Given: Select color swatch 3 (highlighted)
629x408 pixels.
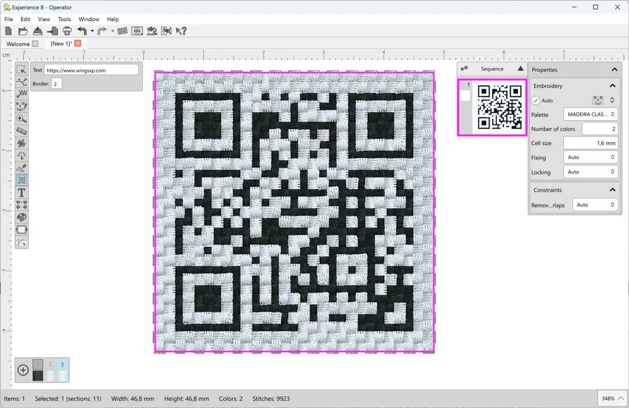Looking at the screenshot, I should (62, 370).
